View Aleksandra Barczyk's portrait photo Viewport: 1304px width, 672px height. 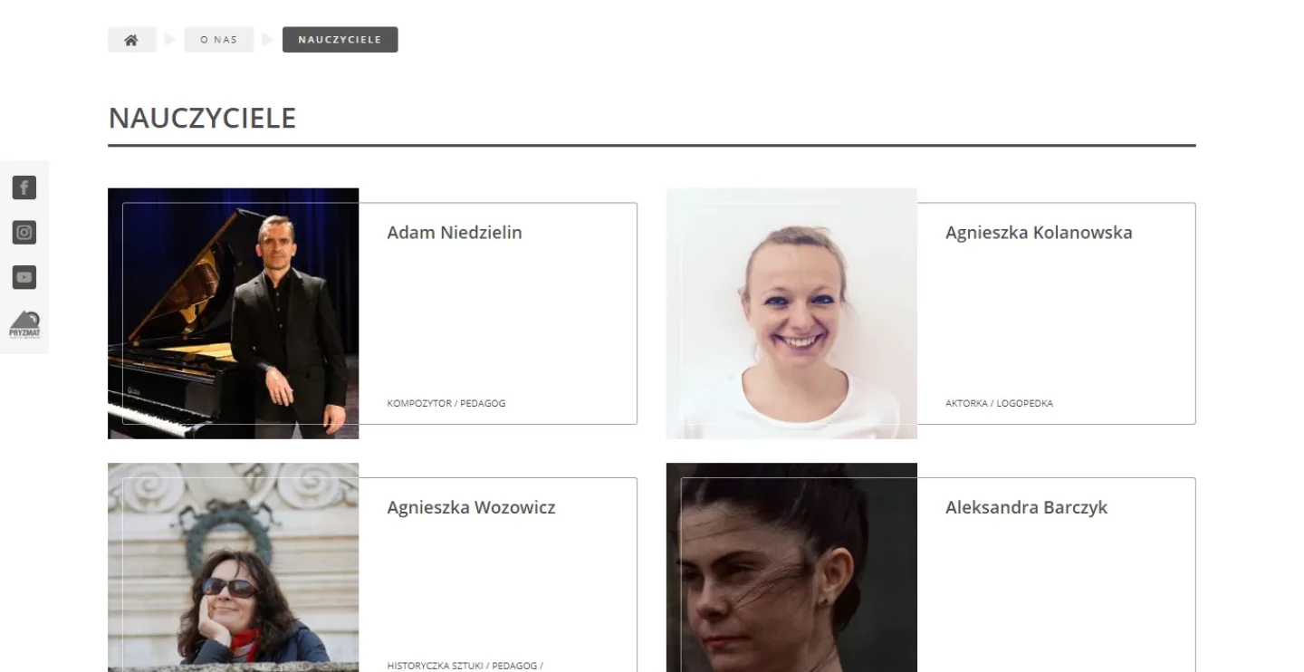point(791,568)
